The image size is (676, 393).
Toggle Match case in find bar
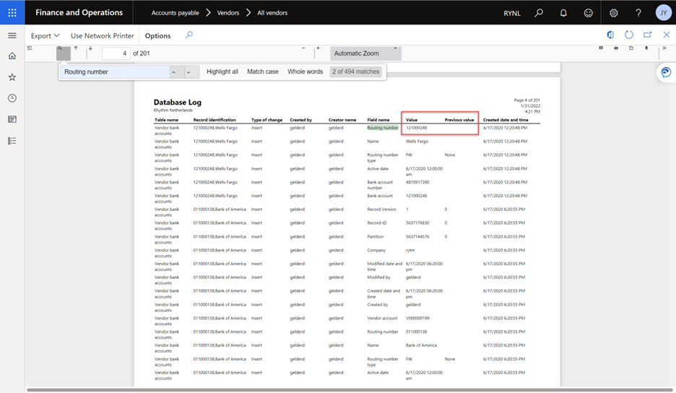coord(263,72)
